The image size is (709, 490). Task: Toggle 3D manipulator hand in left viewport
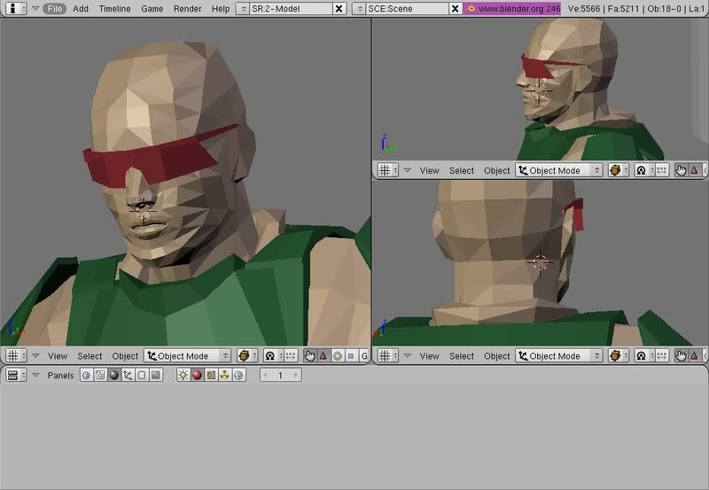308,355
